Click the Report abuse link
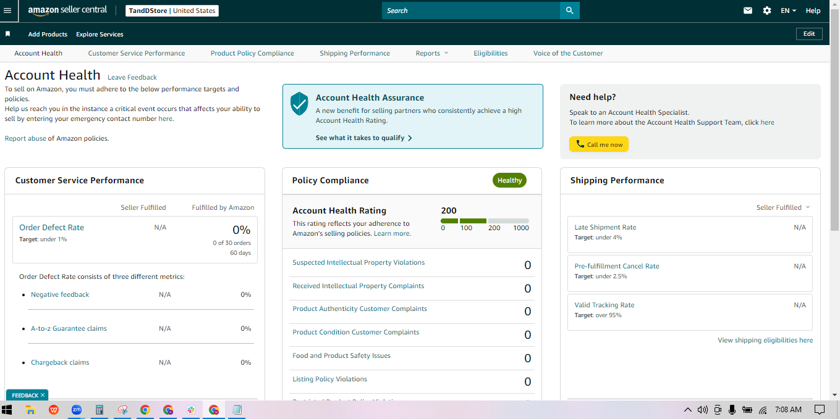840x419 pixels. [x=25, y=138]
